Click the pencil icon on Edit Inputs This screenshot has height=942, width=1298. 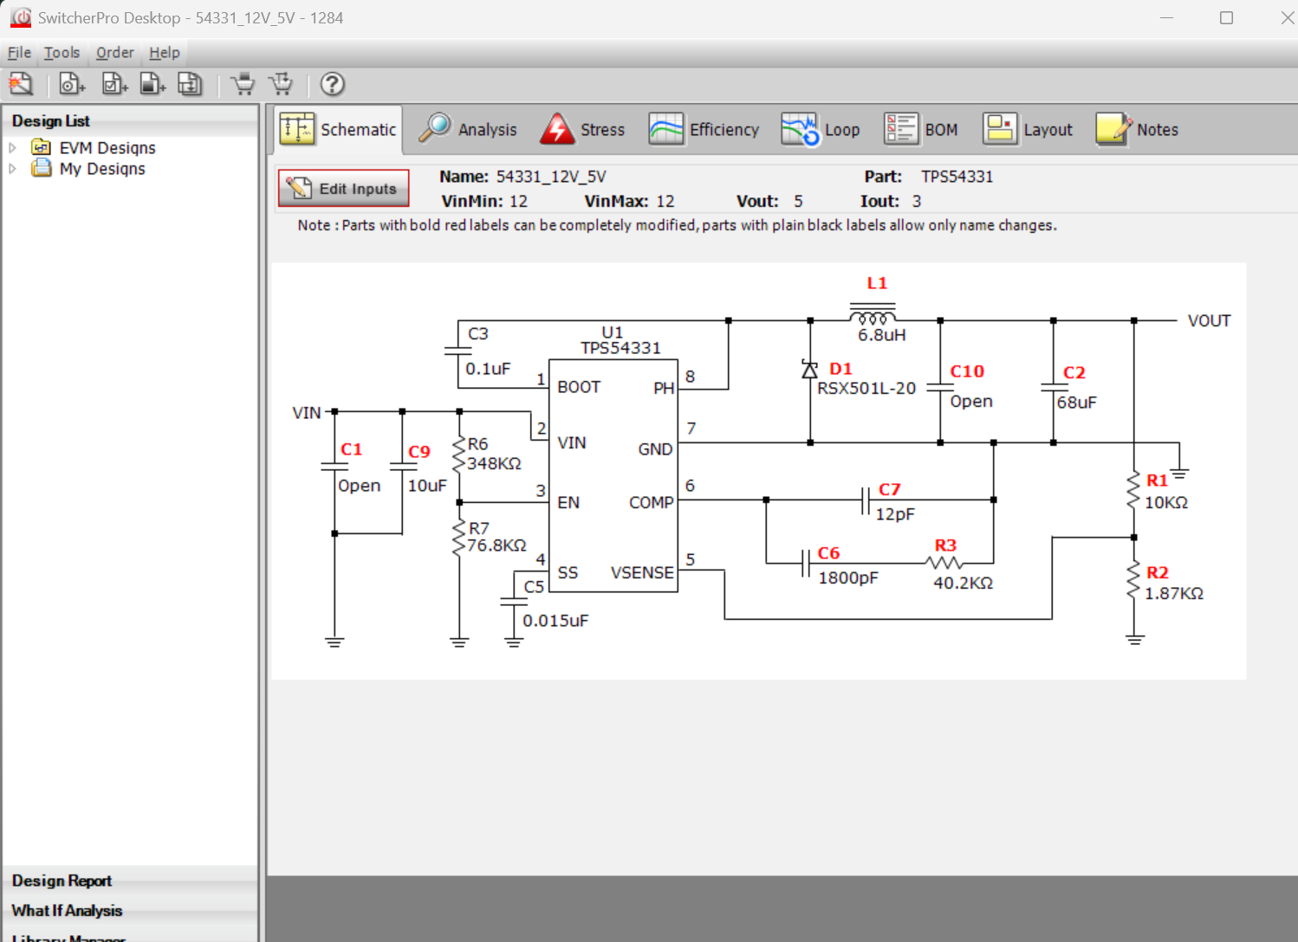[299, 188]
